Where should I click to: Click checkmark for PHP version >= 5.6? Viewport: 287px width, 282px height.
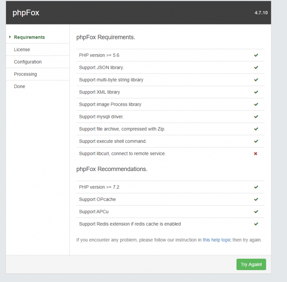click(256, 55)
